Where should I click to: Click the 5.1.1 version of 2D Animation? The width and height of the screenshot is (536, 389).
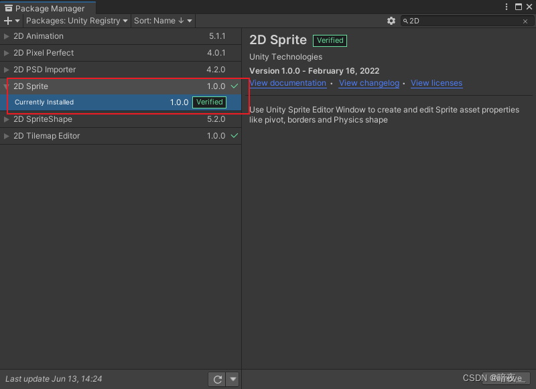coord(217,36)
